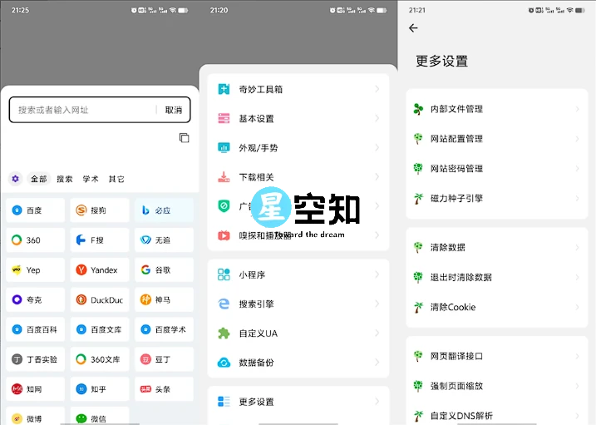Tap the Baidu (百度) search engine icon
The width and height of the screenshot is (596, 425).
tap(17, 210)
